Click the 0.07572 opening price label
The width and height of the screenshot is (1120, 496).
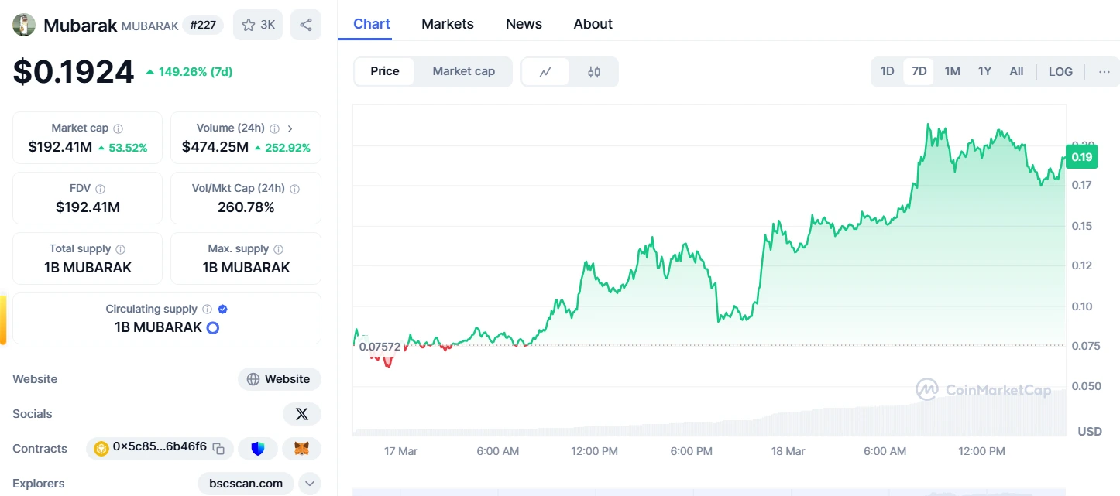point(380,347)
